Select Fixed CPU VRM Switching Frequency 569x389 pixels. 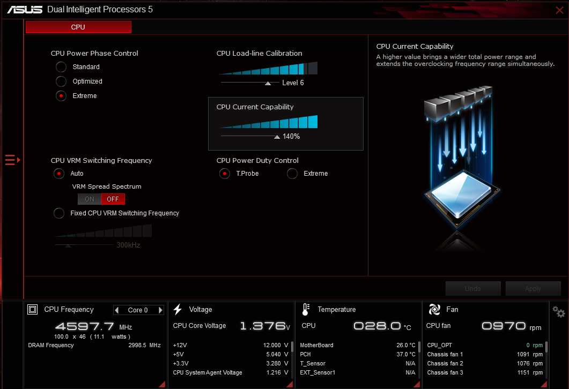coord(59,213)
